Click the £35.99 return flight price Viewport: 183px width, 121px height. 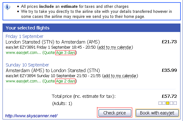coord(169,70)
